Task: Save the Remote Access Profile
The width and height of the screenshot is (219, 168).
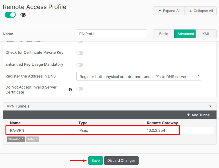Action: click(x=95, y=160)
